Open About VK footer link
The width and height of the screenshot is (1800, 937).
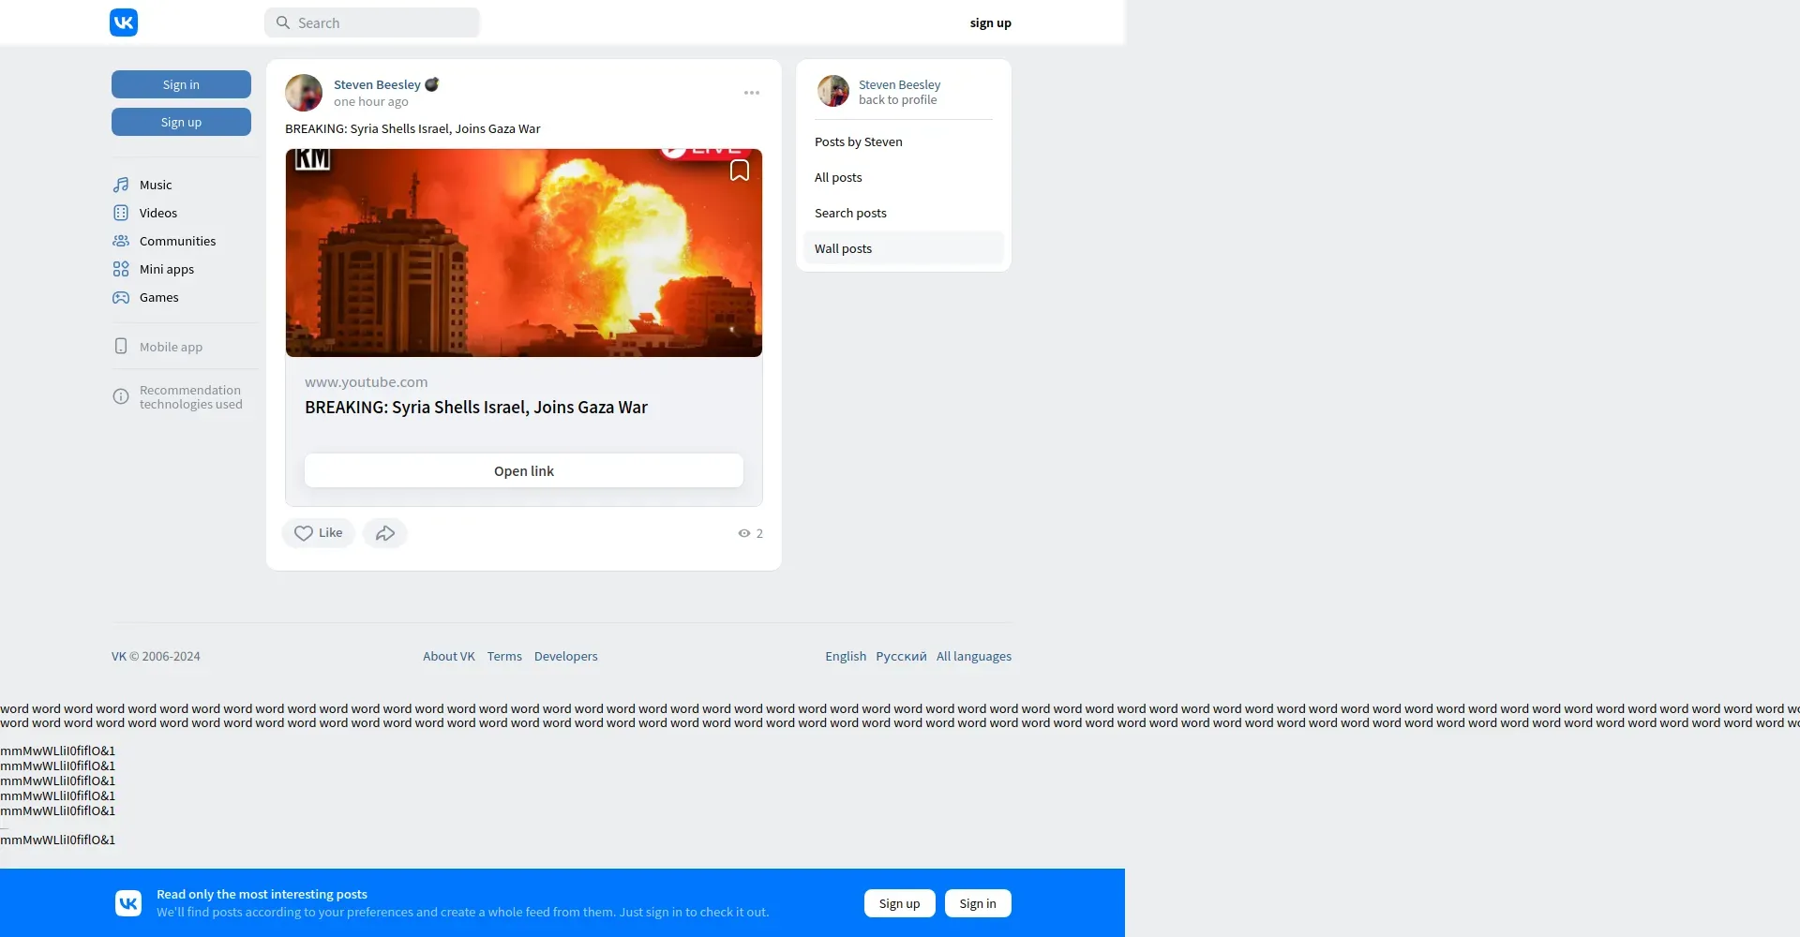(x=449, y=656)
